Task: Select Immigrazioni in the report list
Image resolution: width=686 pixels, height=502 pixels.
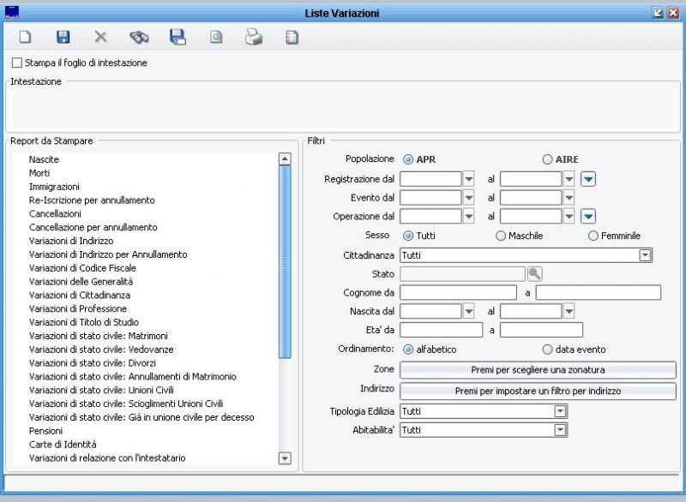Action: pyautogui.click(x=54, y=187)
